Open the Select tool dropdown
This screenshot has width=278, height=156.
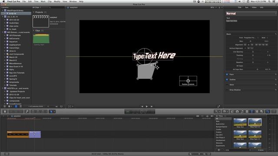click(x=52, y=111)
